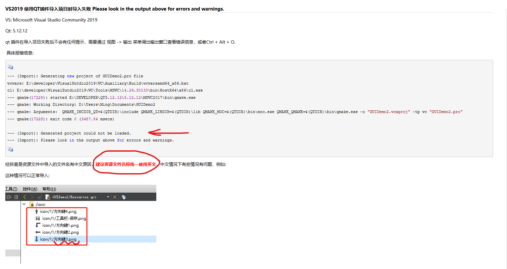Click the article title starting with VS2019
Viewport: 507px width, 269px height.
pyautogui.click(x=115, y=9)
